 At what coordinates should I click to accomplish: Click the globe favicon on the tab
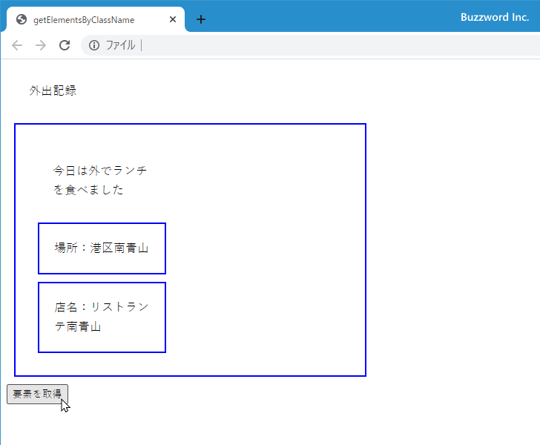tap(22, 19)
